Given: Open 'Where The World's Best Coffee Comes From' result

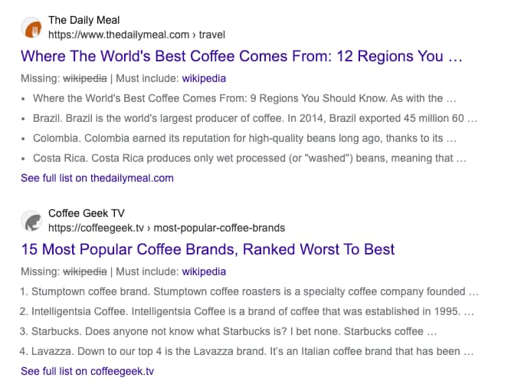Looking at the screenshot, I should point(242,57).
